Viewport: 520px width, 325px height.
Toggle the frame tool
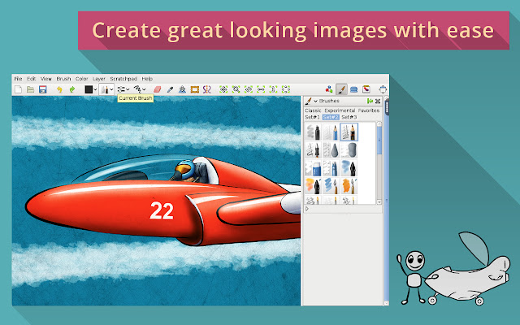click(x=195, y=89)
